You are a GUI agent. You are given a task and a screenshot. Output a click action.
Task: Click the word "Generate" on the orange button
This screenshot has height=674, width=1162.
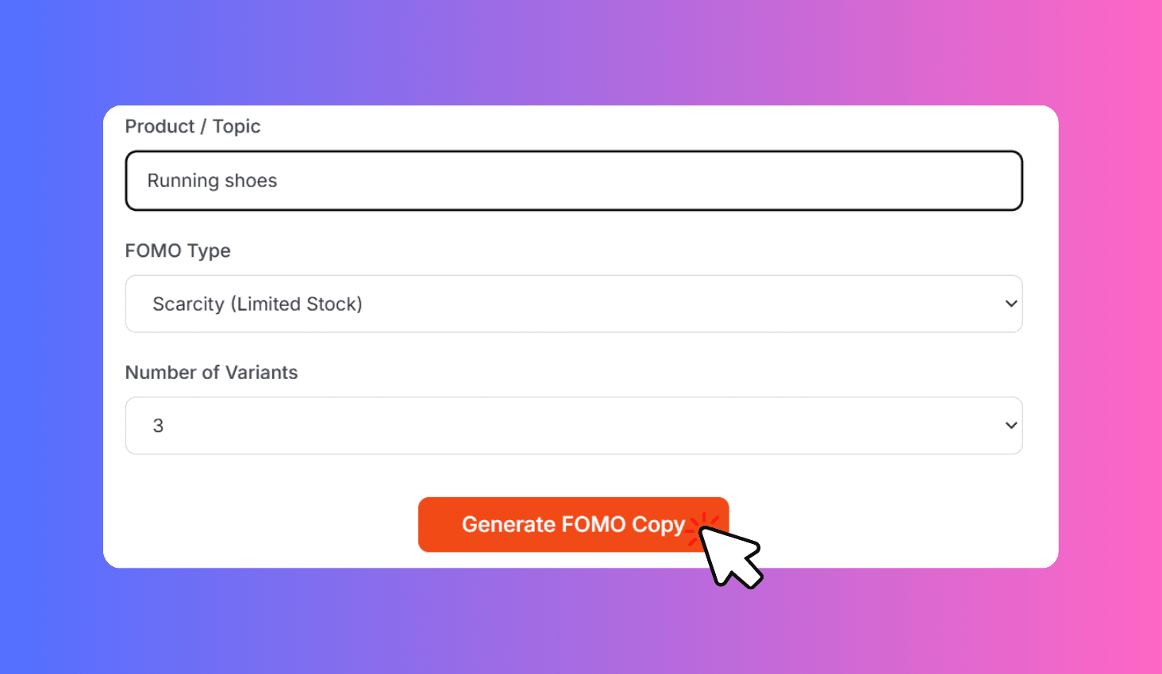[509, 525]
